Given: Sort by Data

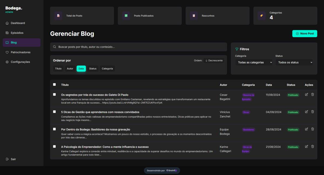Looking at the screenshot, I should [81, 69].
